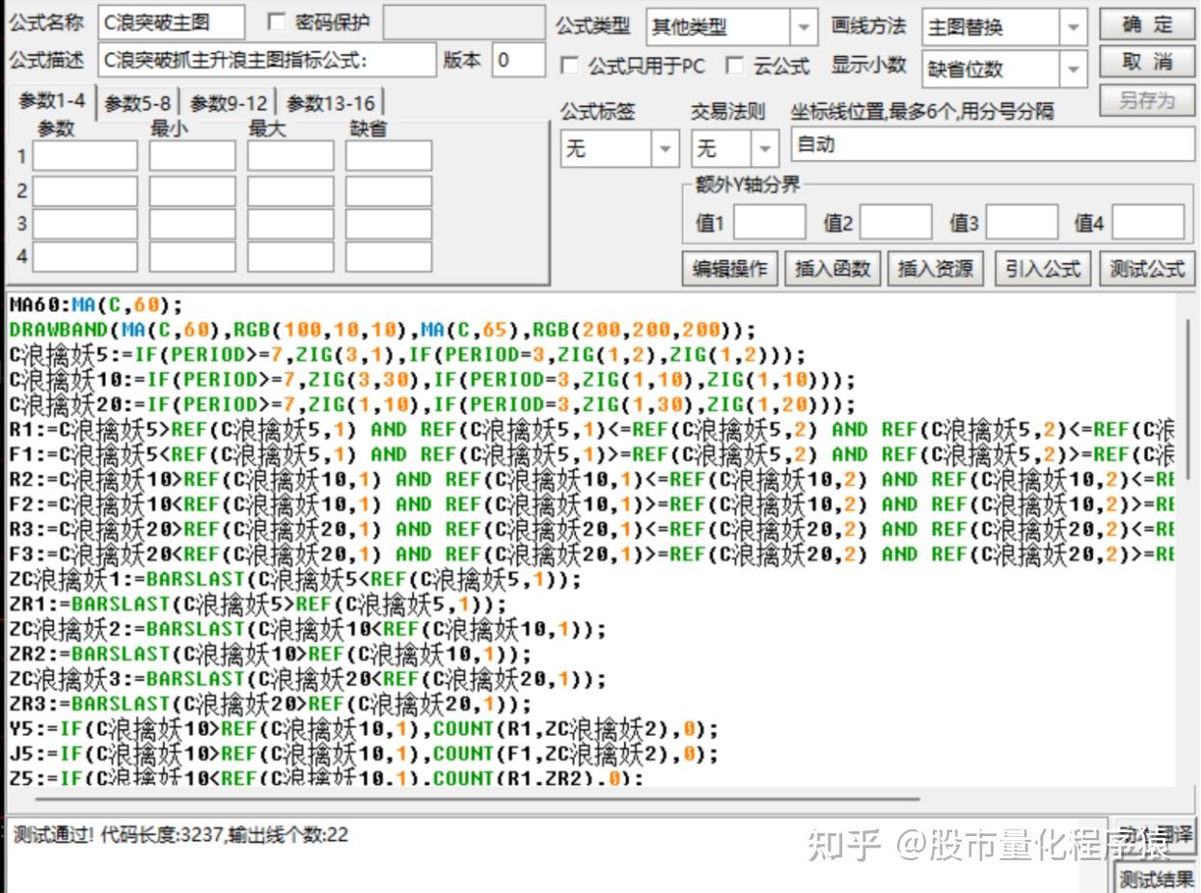Click the 取消 cancel button
This screenshot has height=893, width=1201.
pyautogui.click(x=1147, y=63)
